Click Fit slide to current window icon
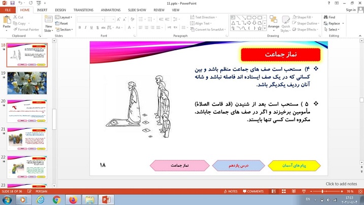This screenshot has height=205, width=364. [359, 191]
